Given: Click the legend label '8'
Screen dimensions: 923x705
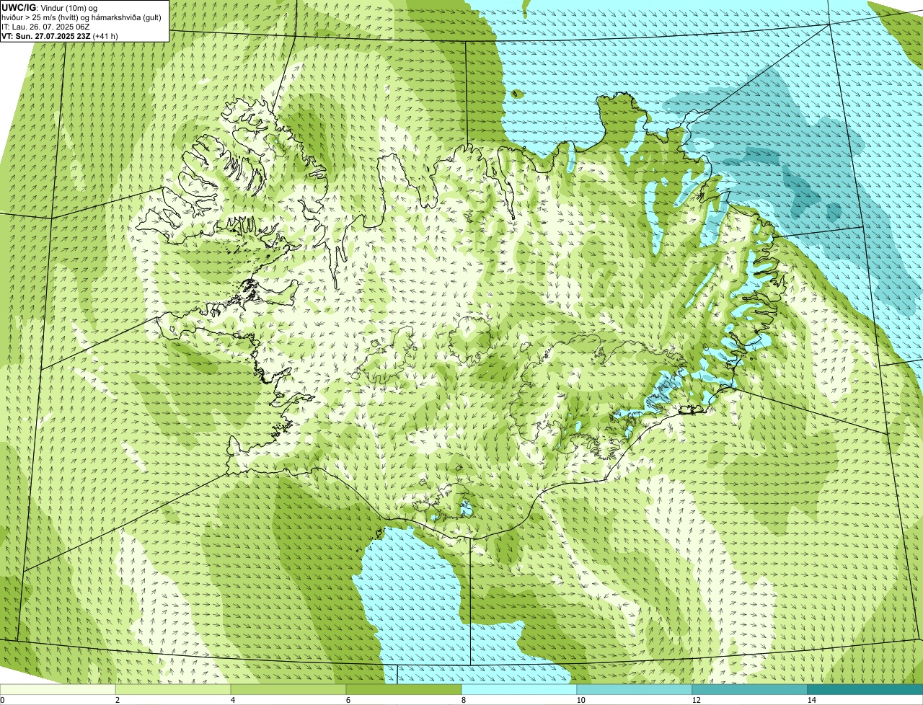Looking at the screenshot, I should (x=463, y=700).
